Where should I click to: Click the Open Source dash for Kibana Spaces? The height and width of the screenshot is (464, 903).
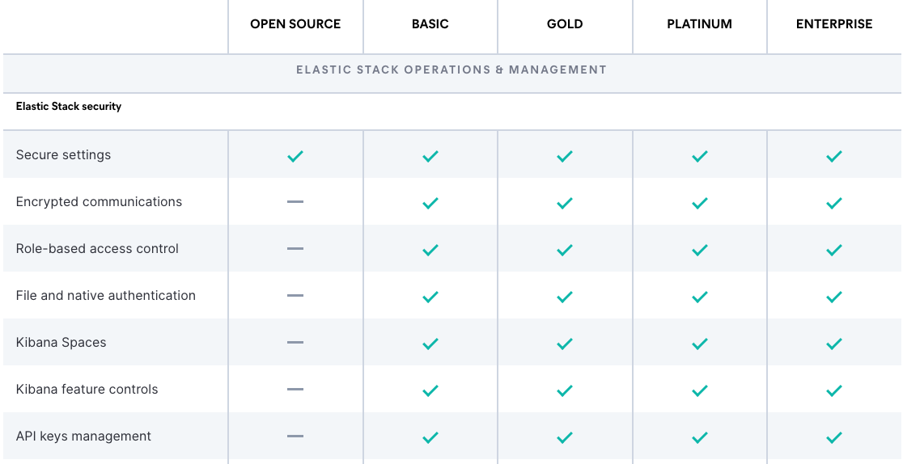(x=295, y=343)
